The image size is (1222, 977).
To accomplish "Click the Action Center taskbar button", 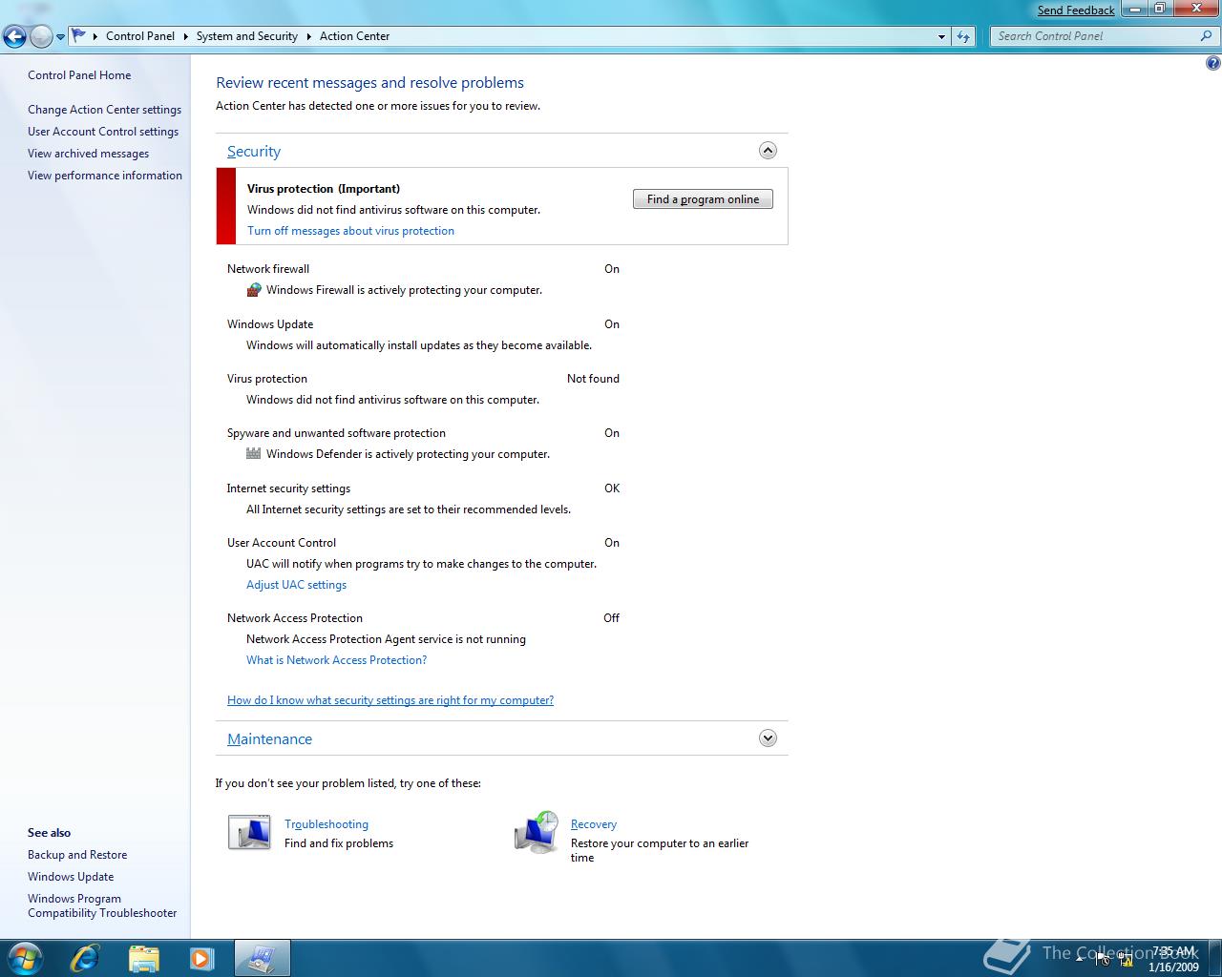I will (x=262, y=958).
